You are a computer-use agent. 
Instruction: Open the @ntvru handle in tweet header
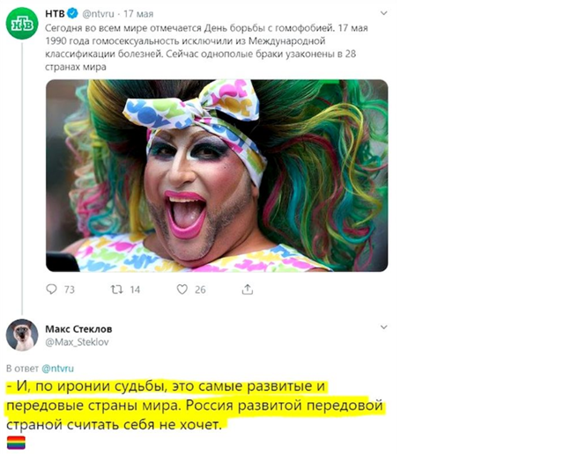point(98,14)
